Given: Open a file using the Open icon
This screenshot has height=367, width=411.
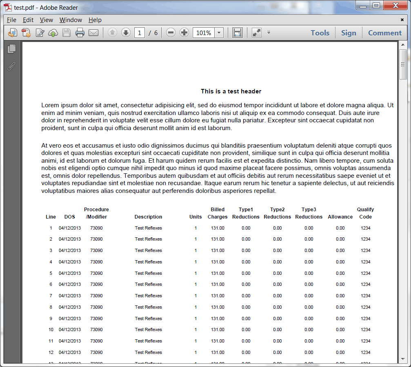Looking at the screenshot, I should click(x=12, y=33).
